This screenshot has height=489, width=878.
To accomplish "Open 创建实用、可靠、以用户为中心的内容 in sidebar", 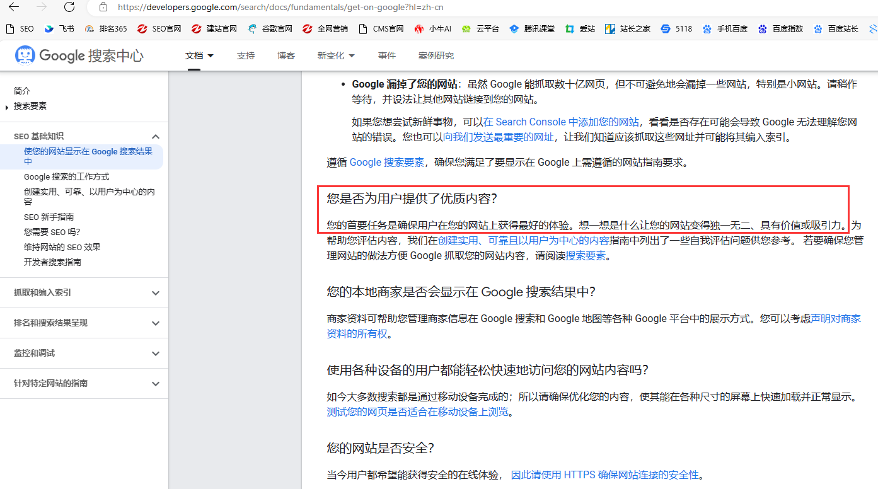I will [90, 197].
